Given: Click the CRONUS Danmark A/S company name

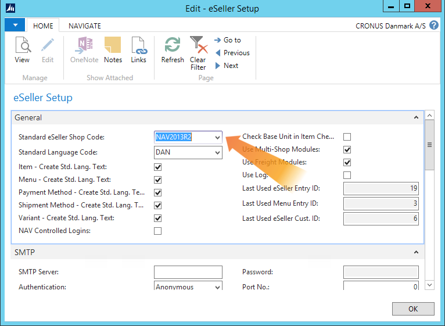Looking at the screenshot, I should coord(390,26).
